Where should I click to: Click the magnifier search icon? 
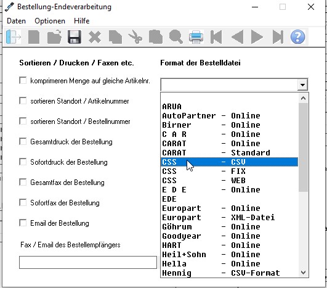(x=176, y=37)
